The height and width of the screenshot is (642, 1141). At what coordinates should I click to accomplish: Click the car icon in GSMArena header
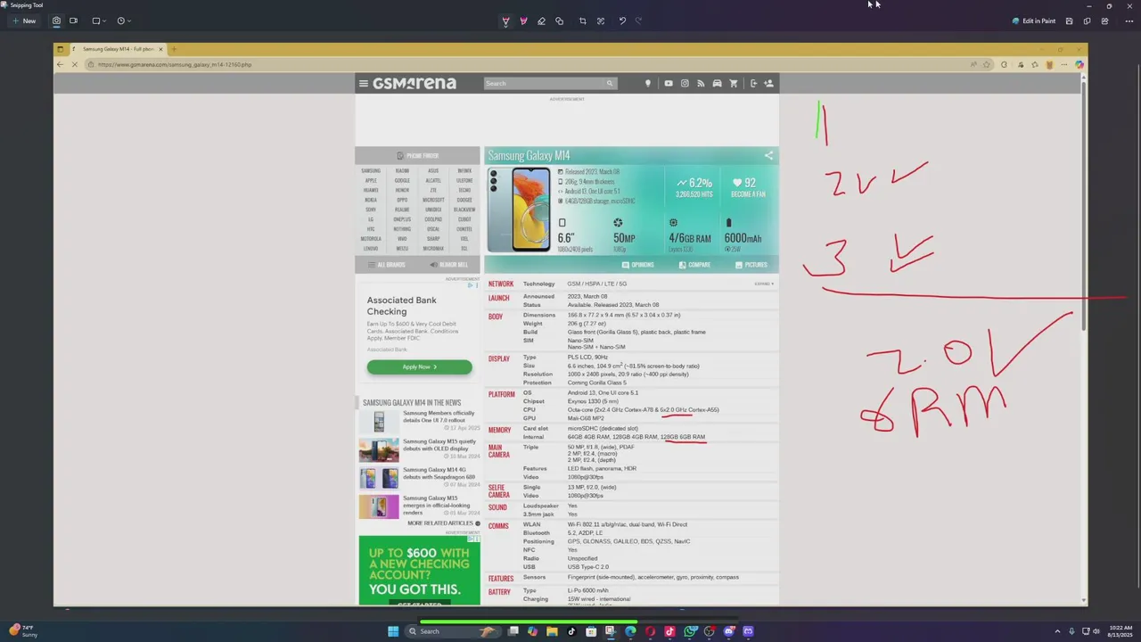717,83
